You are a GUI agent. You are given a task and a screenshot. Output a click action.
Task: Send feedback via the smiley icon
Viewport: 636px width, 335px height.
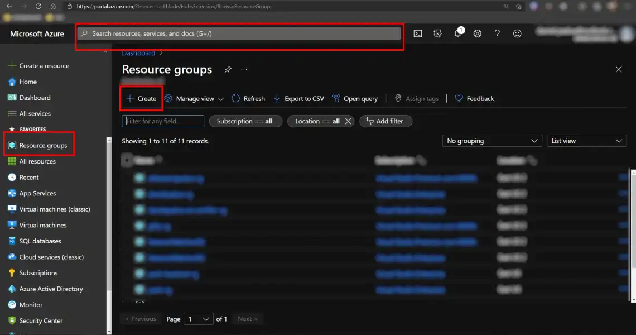[x=517, y=33]
